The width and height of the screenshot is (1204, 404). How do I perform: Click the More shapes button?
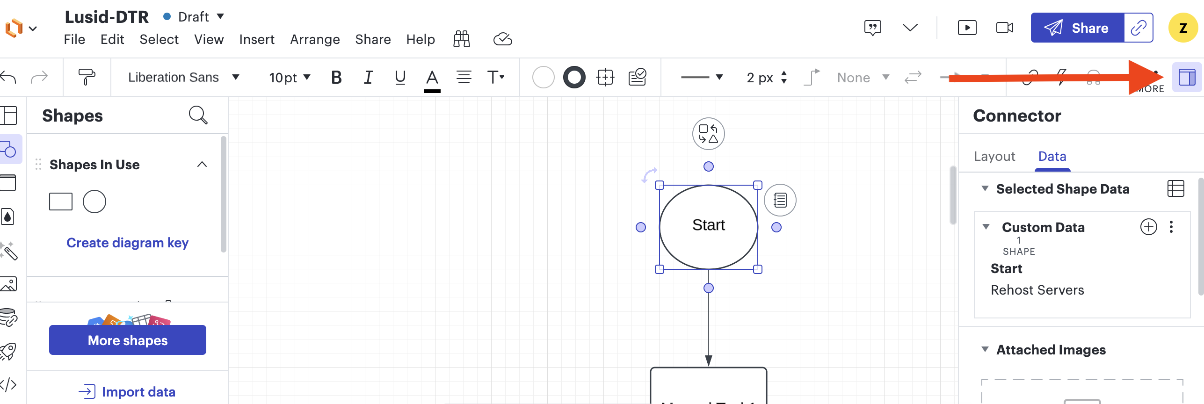pos(128,340)
